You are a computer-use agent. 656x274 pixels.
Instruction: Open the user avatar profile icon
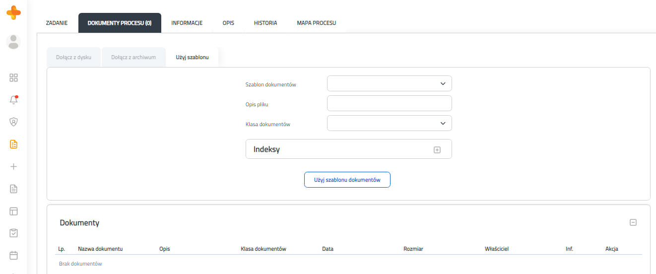coord(13,42)
